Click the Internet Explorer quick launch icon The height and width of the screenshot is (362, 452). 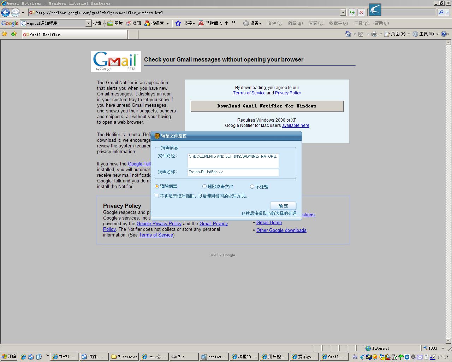tap(23, 357)
